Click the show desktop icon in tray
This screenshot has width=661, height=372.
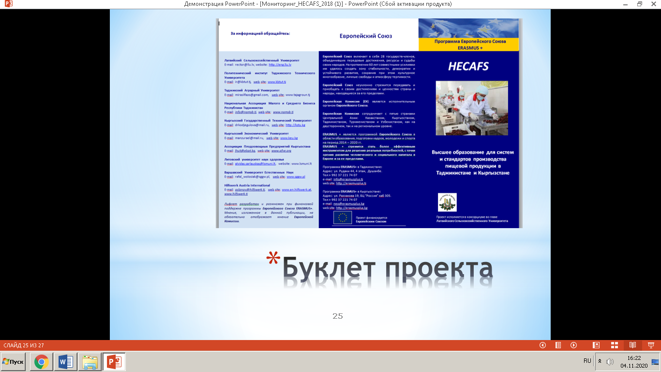pyautogui.click(x=656, y=361)
